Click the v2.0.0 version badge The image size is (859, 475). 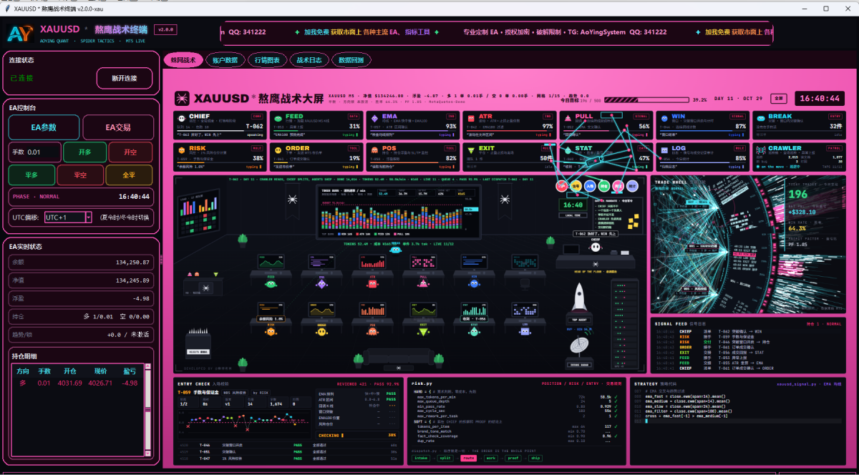click(166, 30)
